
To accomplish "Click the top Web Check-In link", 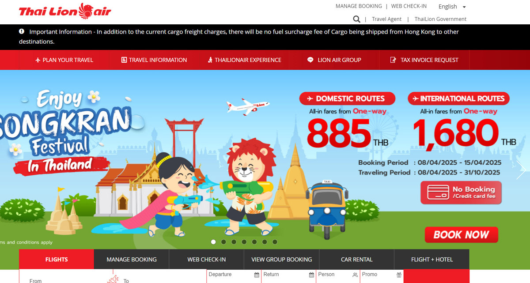I will (409, 6).
